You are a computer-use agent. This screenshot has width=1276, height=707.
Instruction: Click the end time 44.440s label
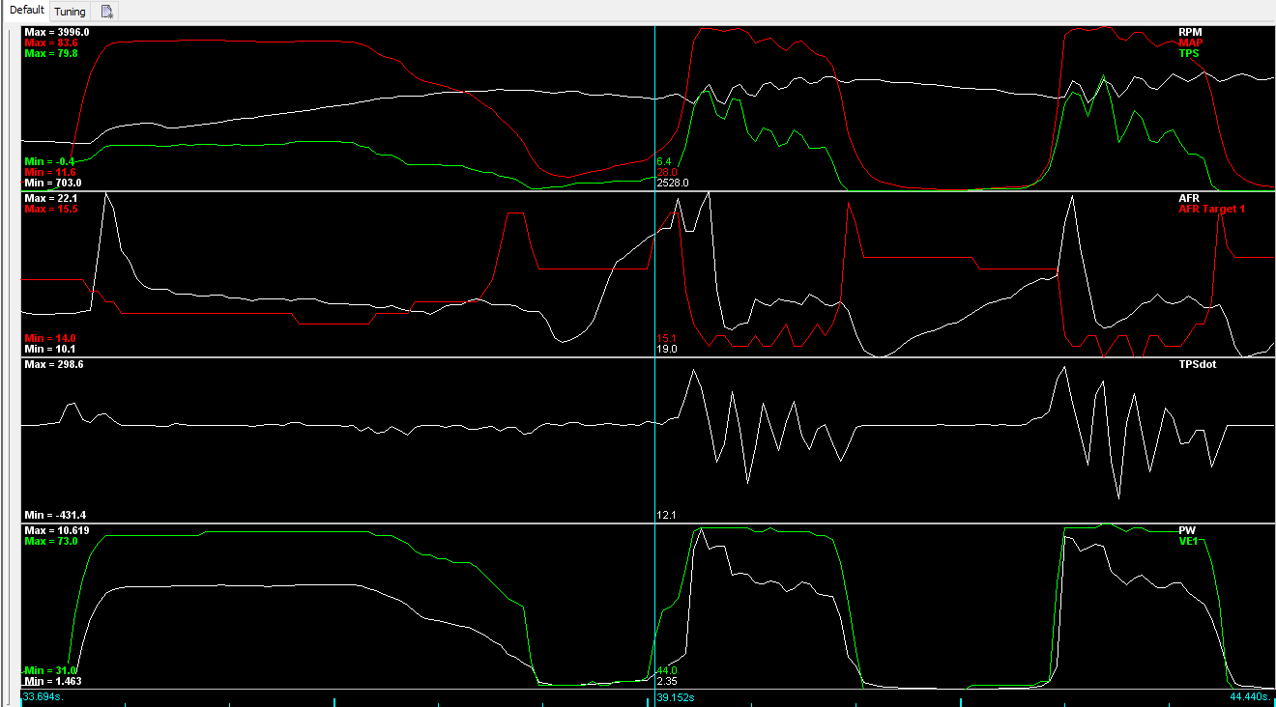1252,696
